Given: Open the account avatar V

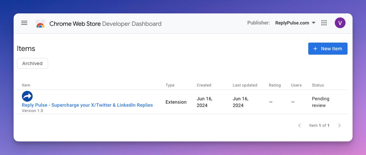Looking at the screenshot, I should click(x=340, y=23).
